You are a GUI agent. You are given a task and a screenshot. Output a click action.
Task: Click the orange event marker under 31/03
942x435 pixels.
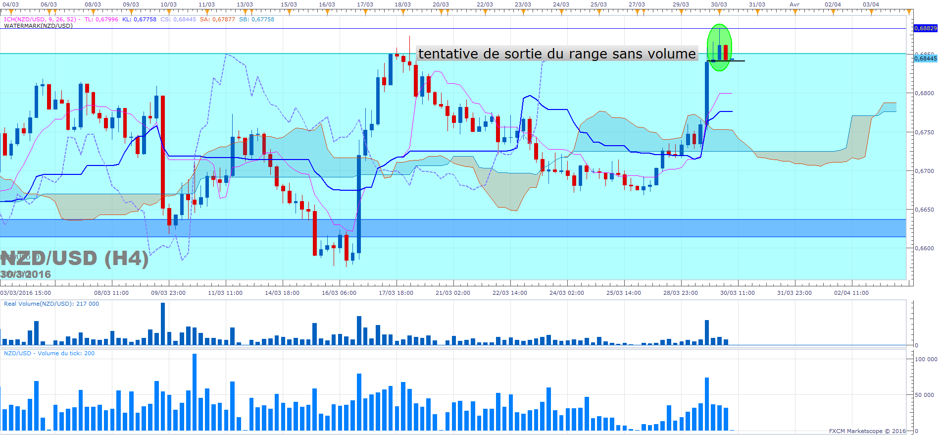pyautogui.click(x=757, y=11)
